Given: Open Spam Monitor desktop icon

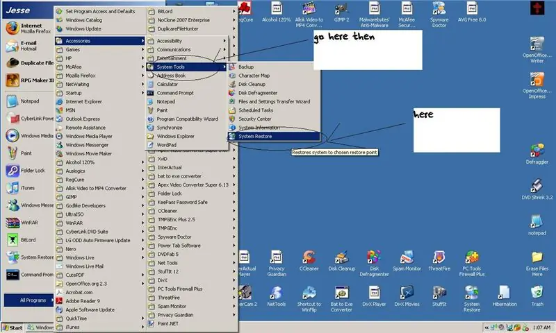Looking at the screenshot, I should coord(407,261).
